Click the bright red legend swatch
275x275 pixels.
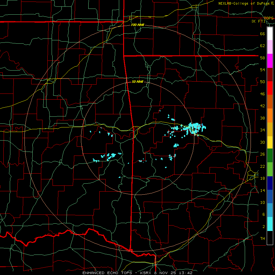[x=270, y=88]
